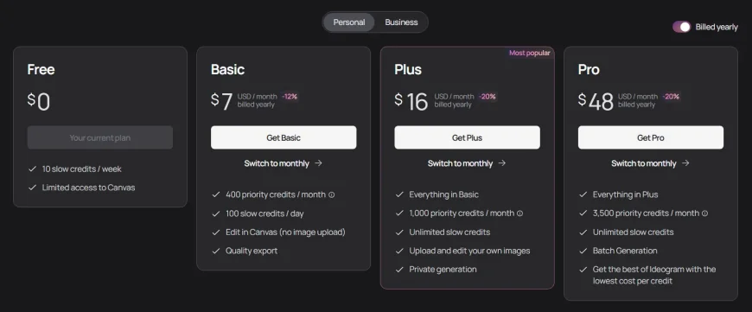Viewport: 752px width, 312px height.
Task: Click checkmark icon beside Batch Generation
Action: click(x=583, y=252)
